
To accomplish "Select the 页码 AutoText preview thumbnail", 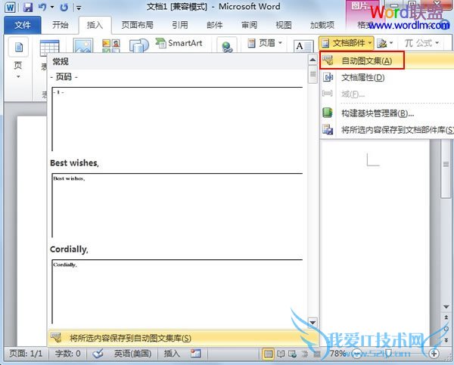I will click(177, 119).
